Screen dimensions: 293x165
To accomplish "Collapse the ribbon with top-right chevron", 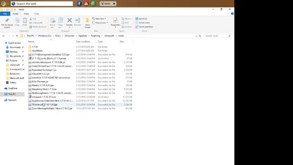I will (x=228, y=14).
